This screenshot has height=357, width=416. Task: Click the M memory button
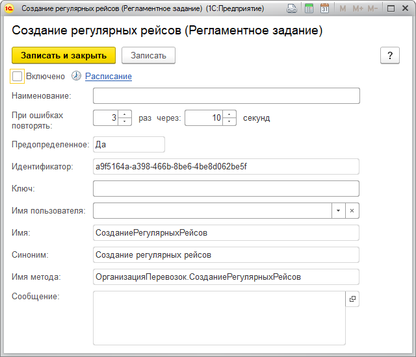[x=343, y=8]
